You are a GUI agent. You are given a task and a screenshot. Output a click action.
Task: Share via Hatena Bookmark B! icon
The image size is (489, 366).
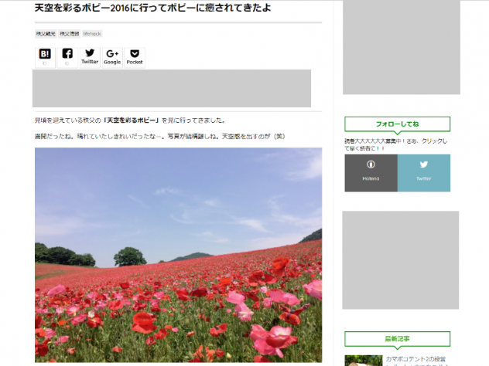[45, 58]
